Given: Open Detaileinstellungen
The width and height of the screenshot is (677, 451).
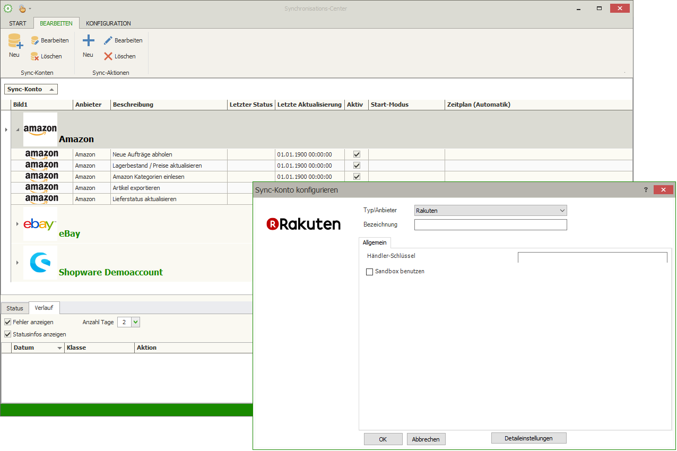Looking at the screenshot, I should 529,438.
